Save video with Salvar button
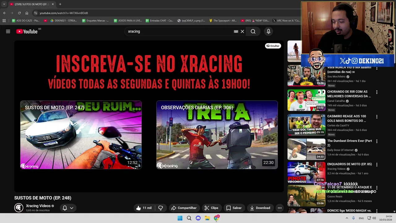 [x=234, y=208]
